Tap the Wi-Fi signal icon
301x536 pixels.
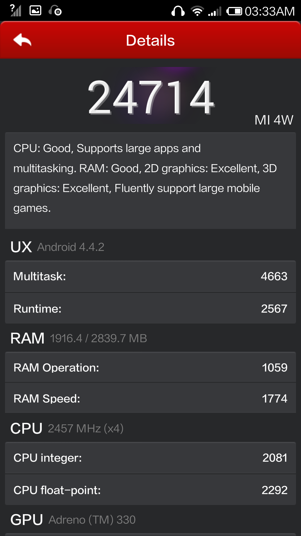point(197,11)
